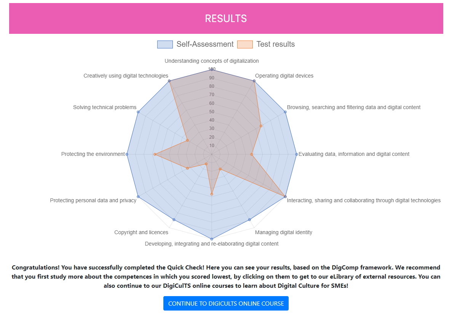
Task: Open Understanding concepts of digitalization resources
Action: (212, 61)
